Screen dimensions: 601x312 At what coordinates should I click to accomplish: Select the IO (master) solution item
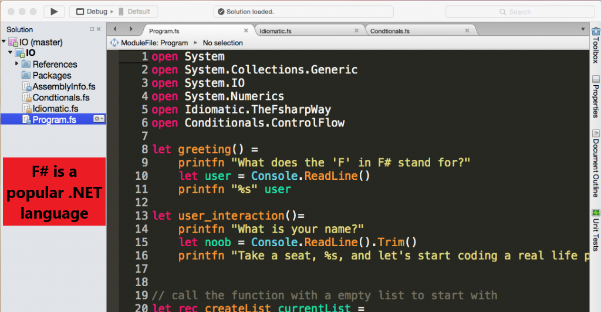[x=40, y=42]
